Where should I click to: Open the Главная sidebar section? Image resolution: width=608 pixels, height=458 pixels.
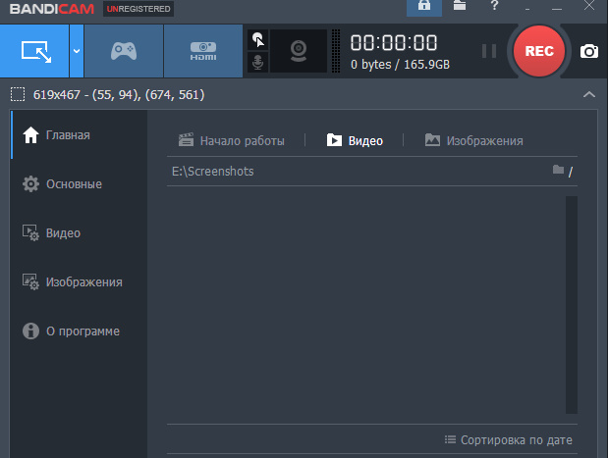pyautogui.click(x=80, y=135)
